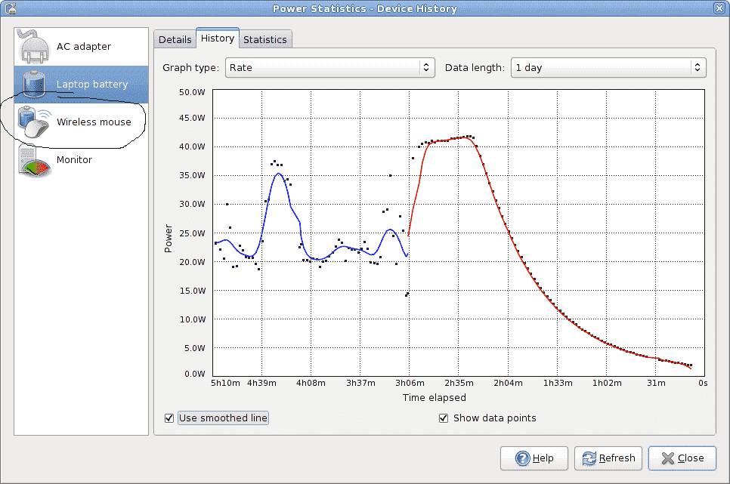The image size is (730, 484).
Task: Click the peak of the red power curve
Action: click(461, 137)
